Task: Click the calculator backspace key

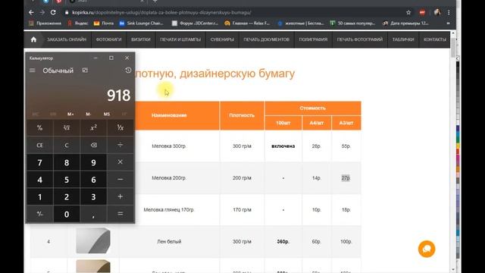Action: click(93, 145)
